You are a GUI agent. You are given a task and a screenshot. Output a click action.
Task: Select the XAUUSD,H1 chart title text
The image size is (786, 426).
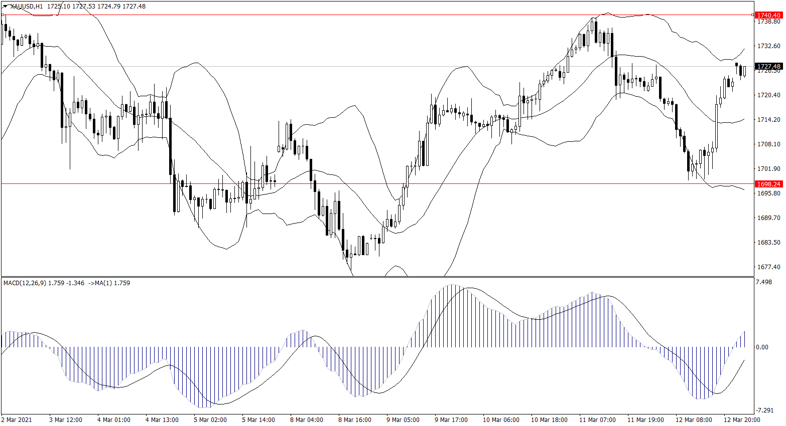coord(27,7)
